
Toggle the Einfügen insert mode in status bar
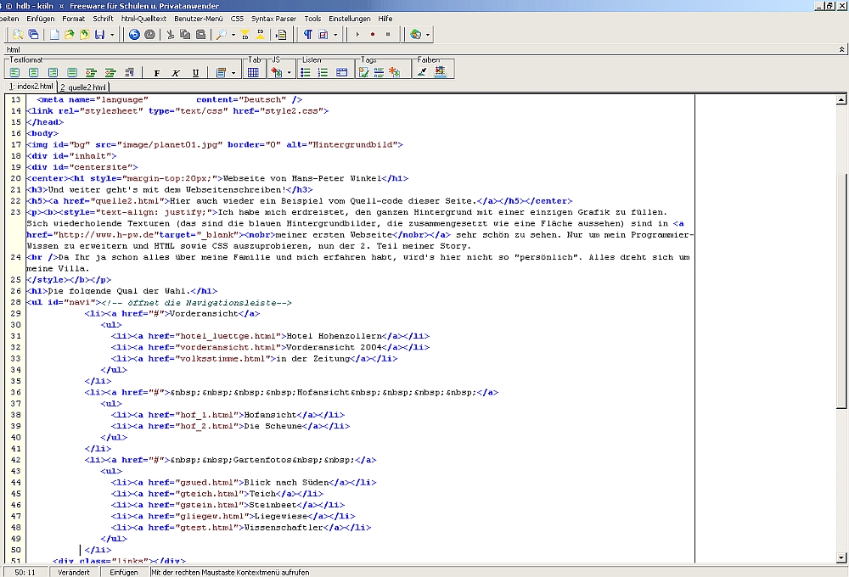(x=124, y=572)
